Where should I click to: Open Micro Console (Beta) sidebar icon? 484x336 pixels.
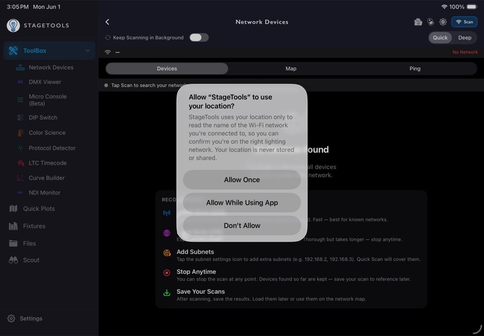click(20, 100)
